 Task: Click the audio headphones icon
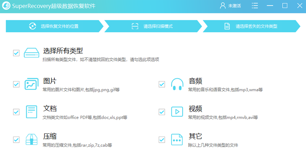tap(177, 84)
